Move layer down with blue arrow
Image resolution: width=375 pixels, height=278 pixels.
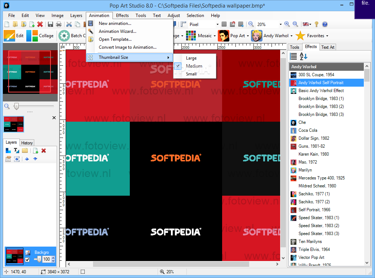35,159
